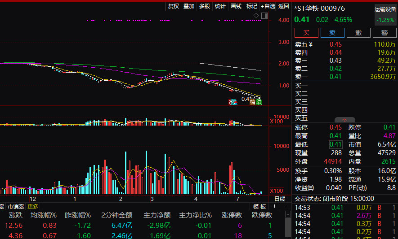Click the 14:53 trade tick row
The image size is (398, 239).
(x=345, y=208)
